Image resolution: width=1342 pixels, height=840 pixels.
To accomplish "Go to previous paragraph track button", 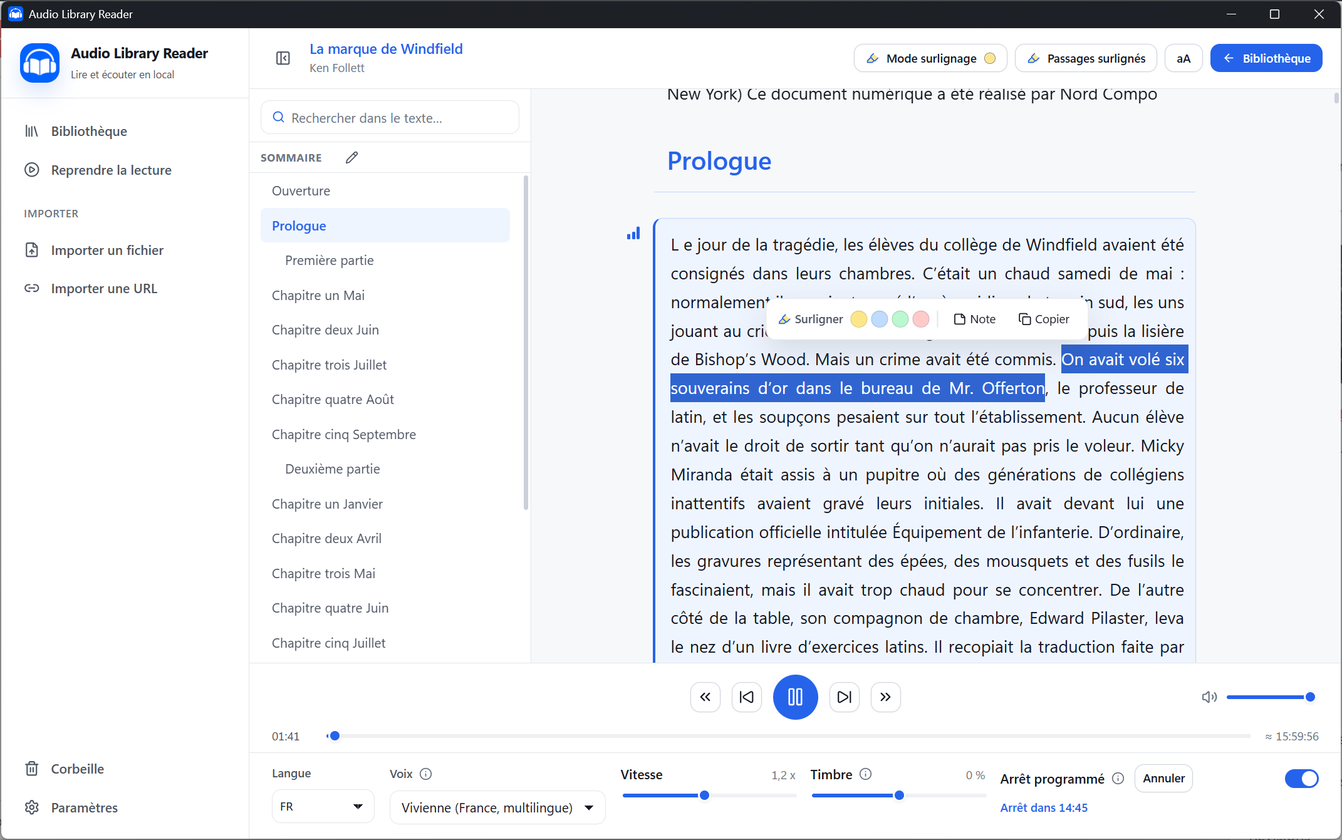I will click(x=747, y=697).
